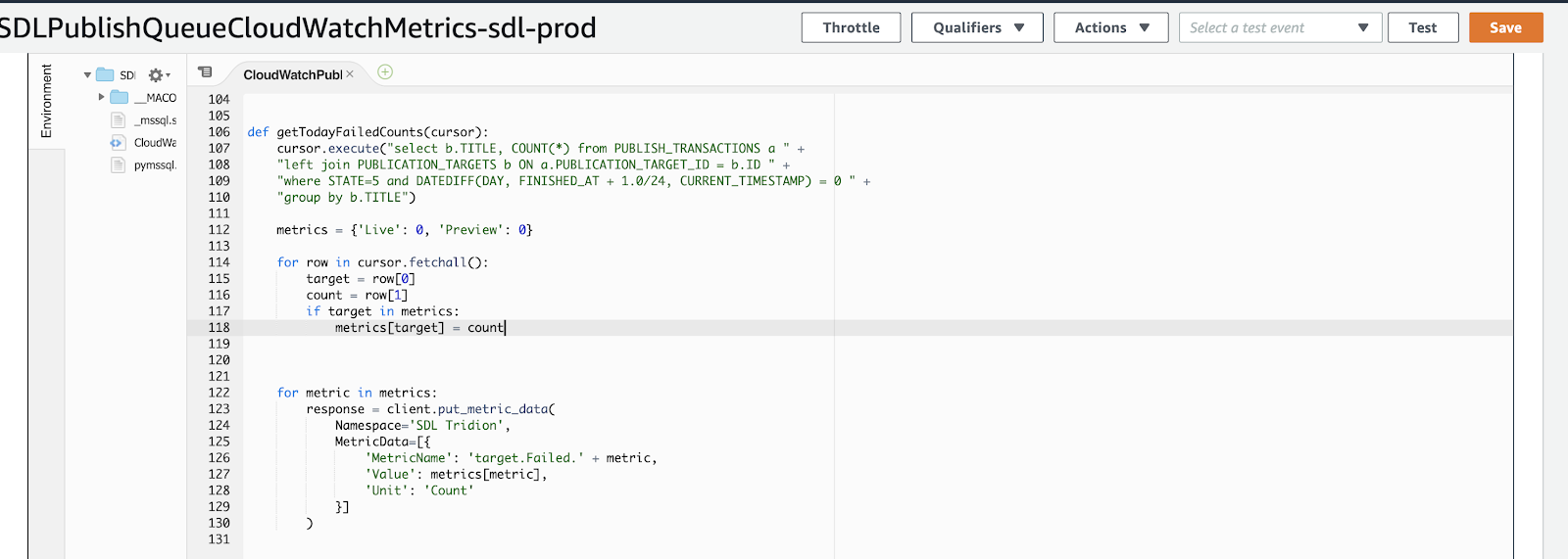Open the Qualifiers dropdown

[x=977, y=27]
